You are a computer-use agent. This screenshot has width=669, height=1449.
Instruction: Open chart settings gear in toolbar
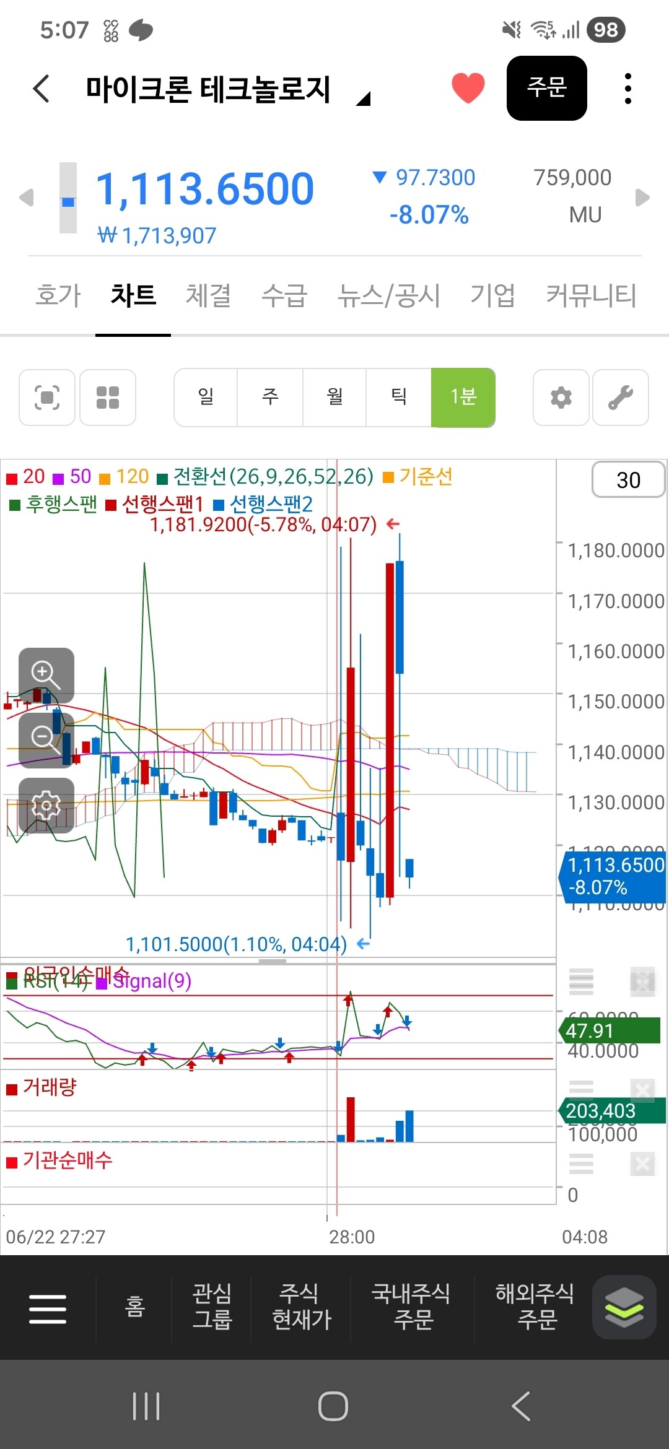point(561,398)
